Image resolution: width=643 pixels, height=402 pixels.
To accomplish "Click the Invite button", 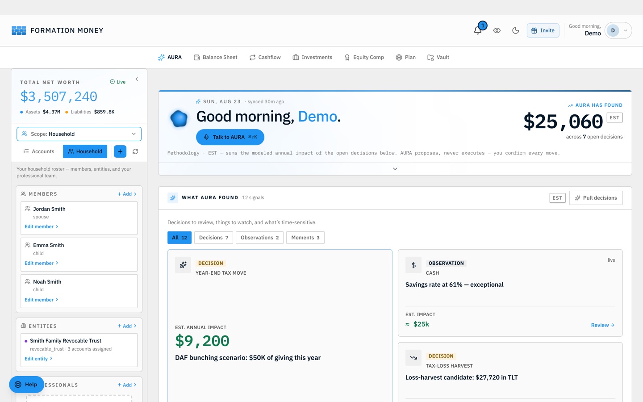I will 543,30.
